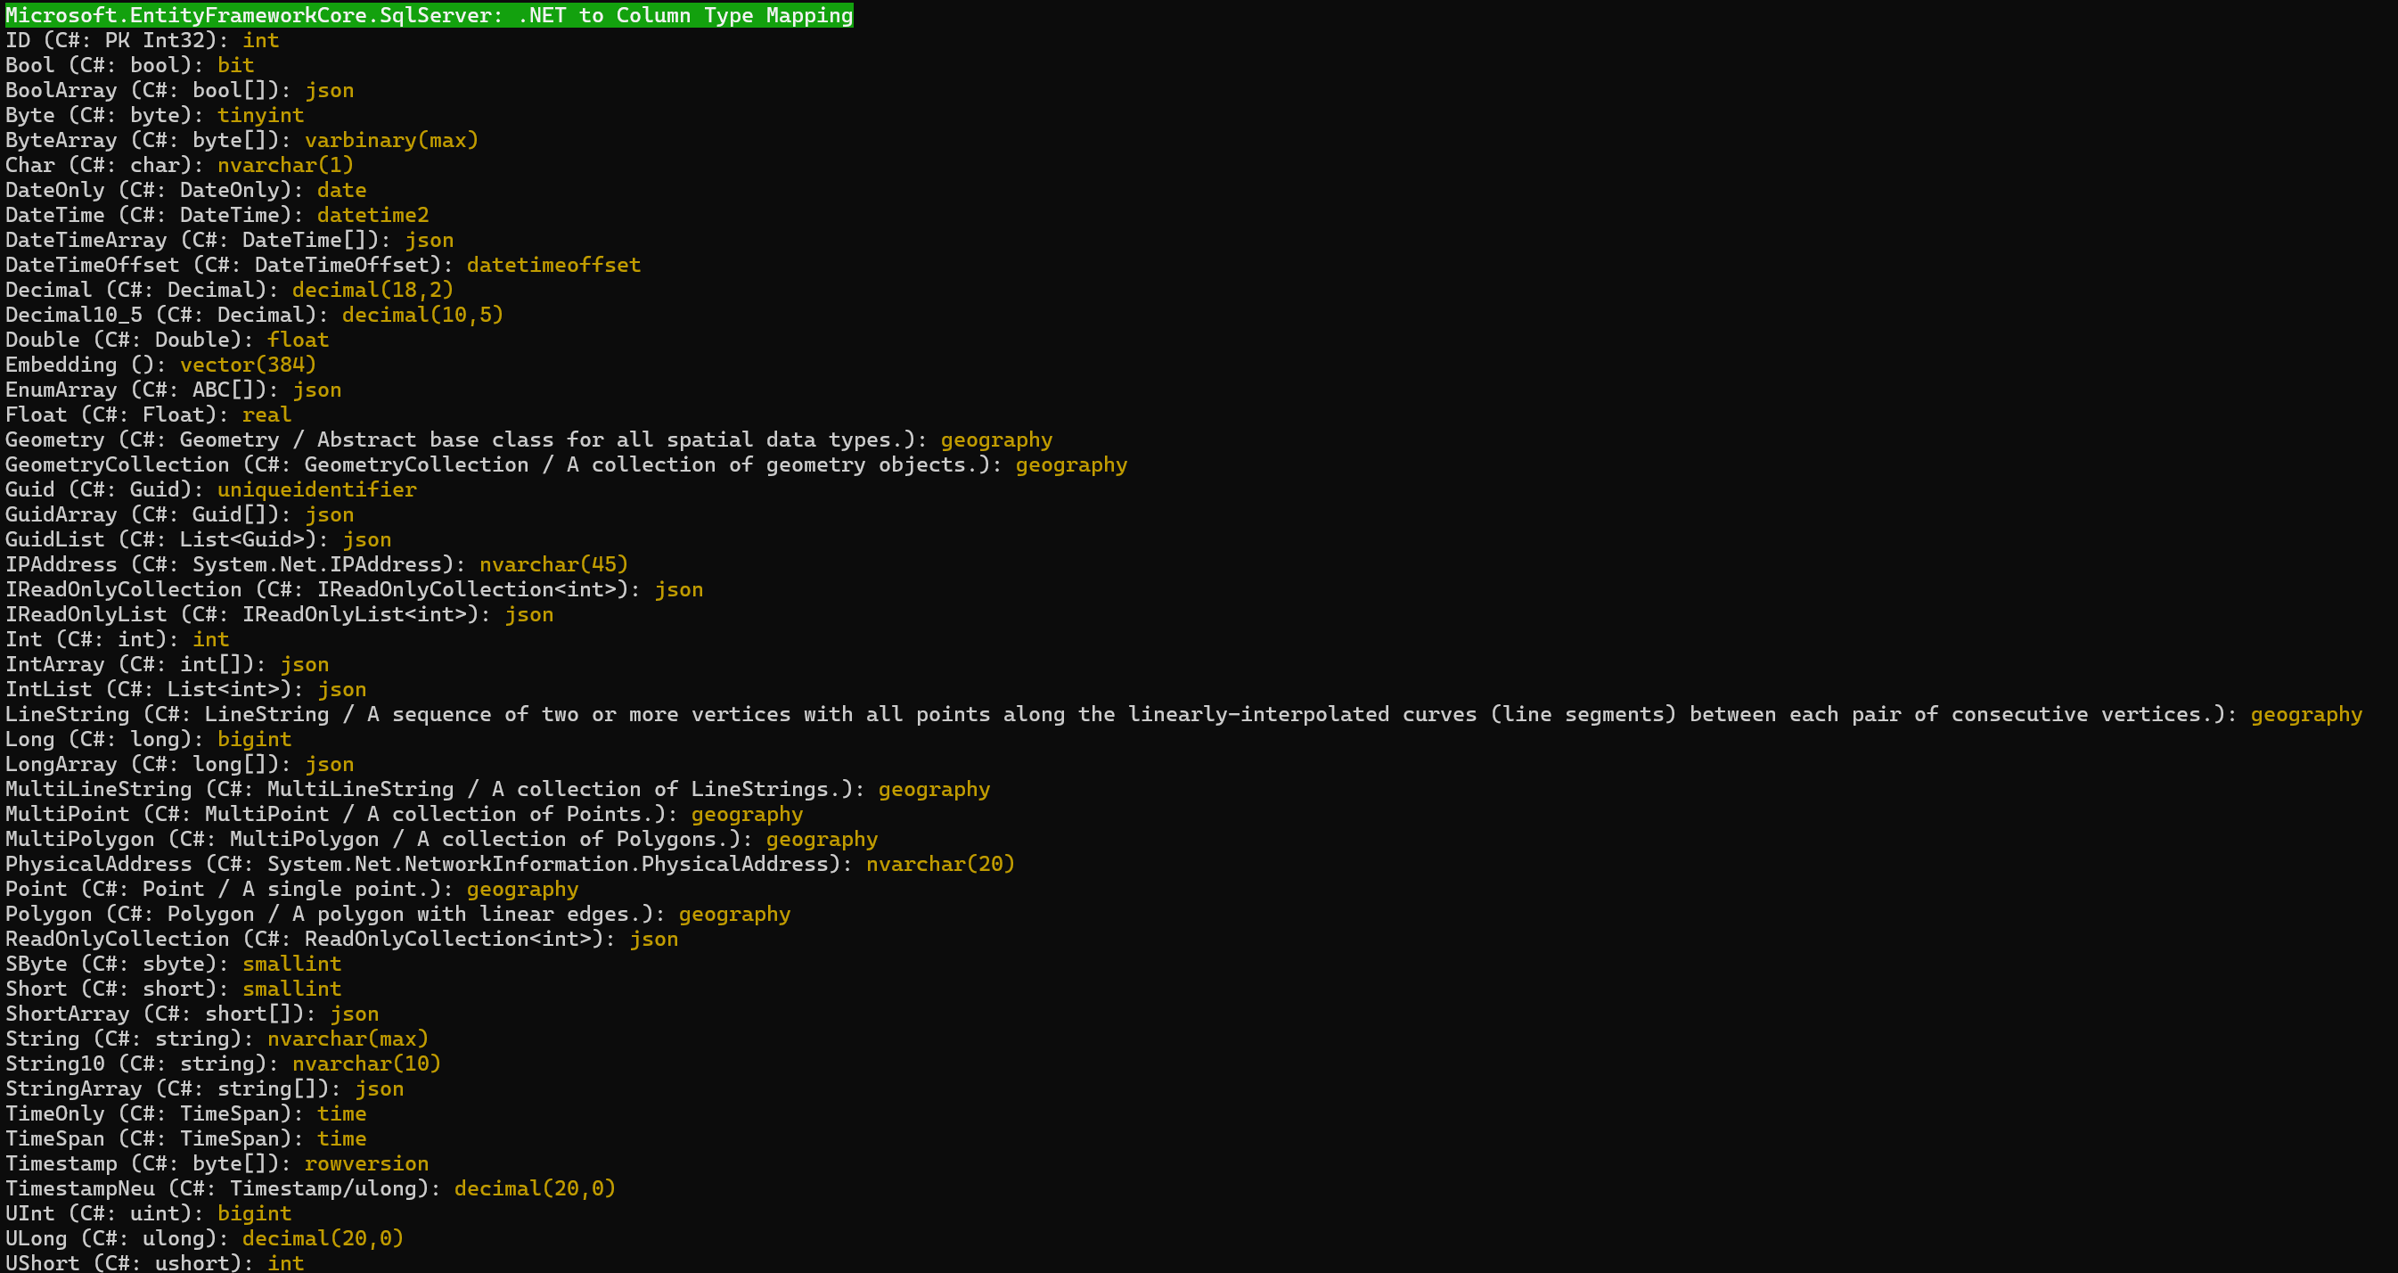
Task: Click the 'datetime2' column type
Action: [372, 214]
